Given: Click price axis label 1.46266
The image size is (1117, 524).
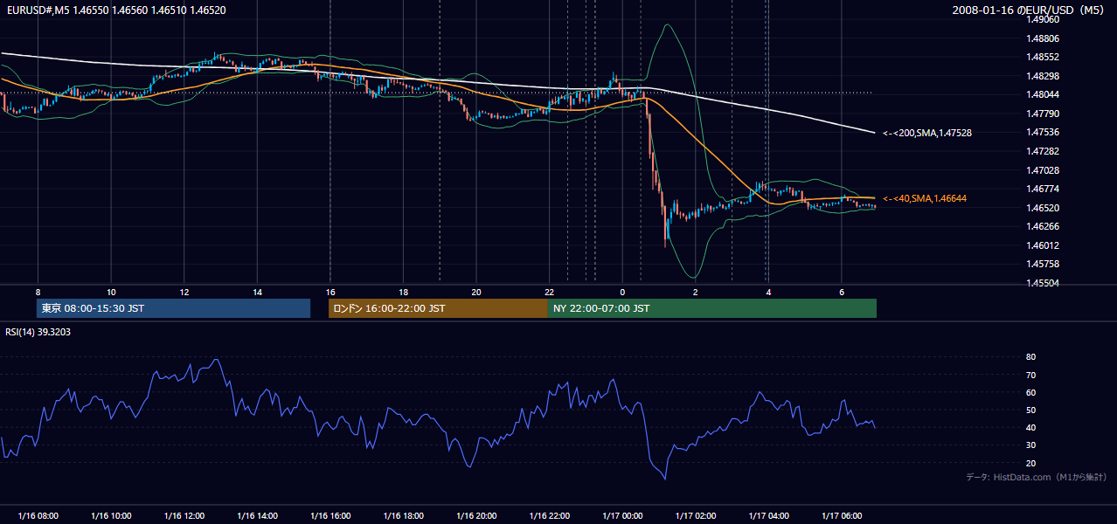Looking at the screenshot, I should point(1043,226).
